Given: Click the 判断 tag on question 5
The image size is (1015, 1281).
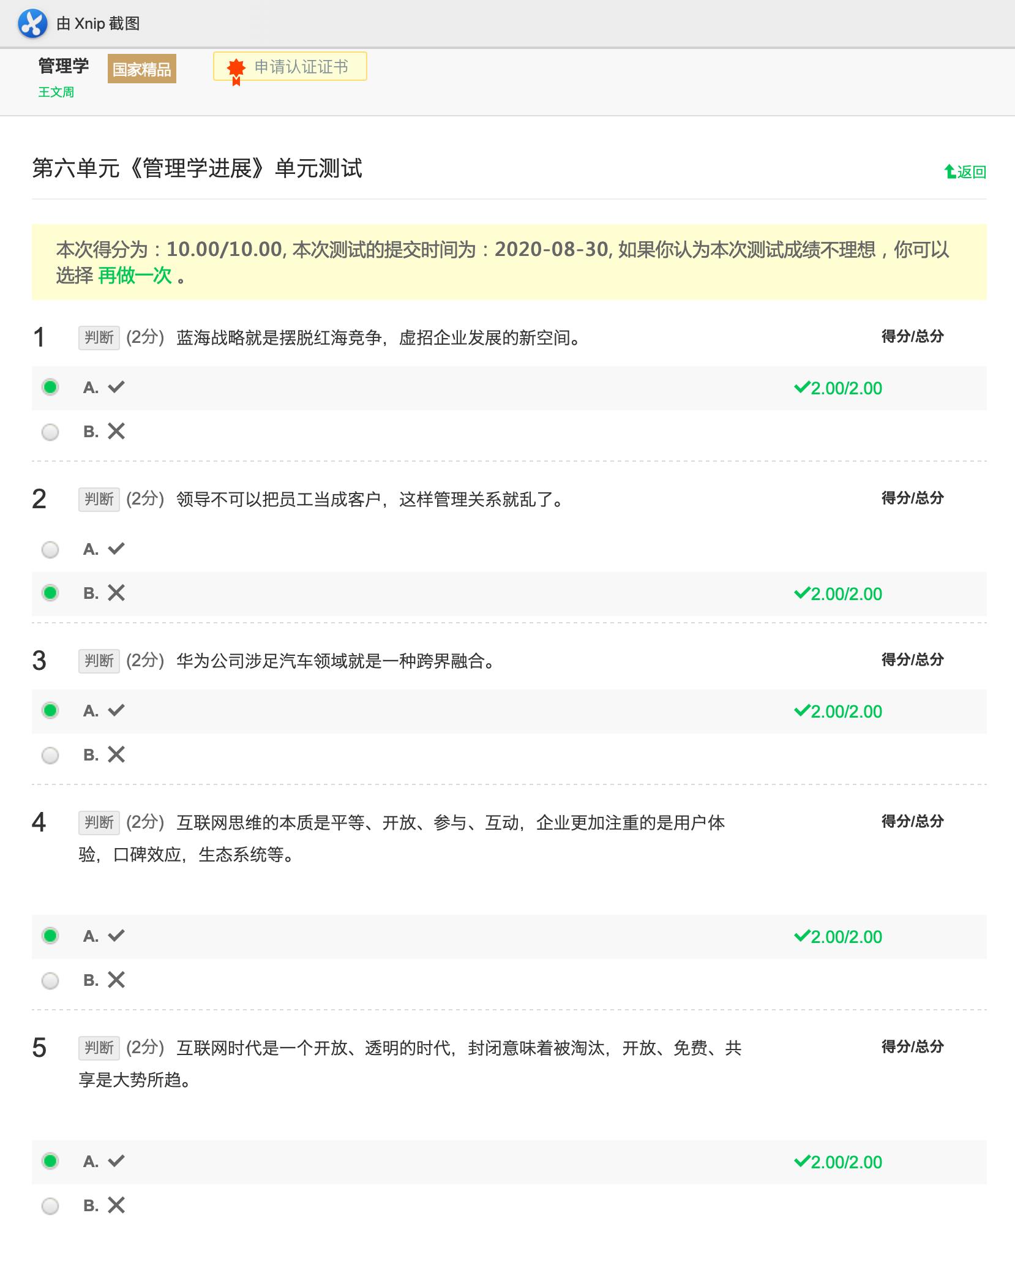Looking at the screenshot, I should 99,1048.
